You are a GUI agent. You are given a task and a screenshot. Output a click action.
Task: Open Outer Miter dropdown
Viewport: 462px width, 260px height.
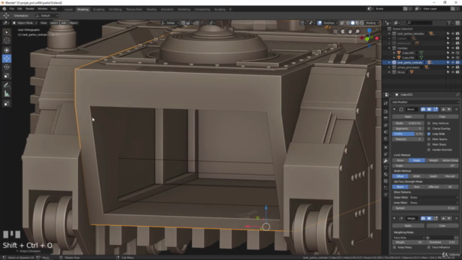click(434, 197)
